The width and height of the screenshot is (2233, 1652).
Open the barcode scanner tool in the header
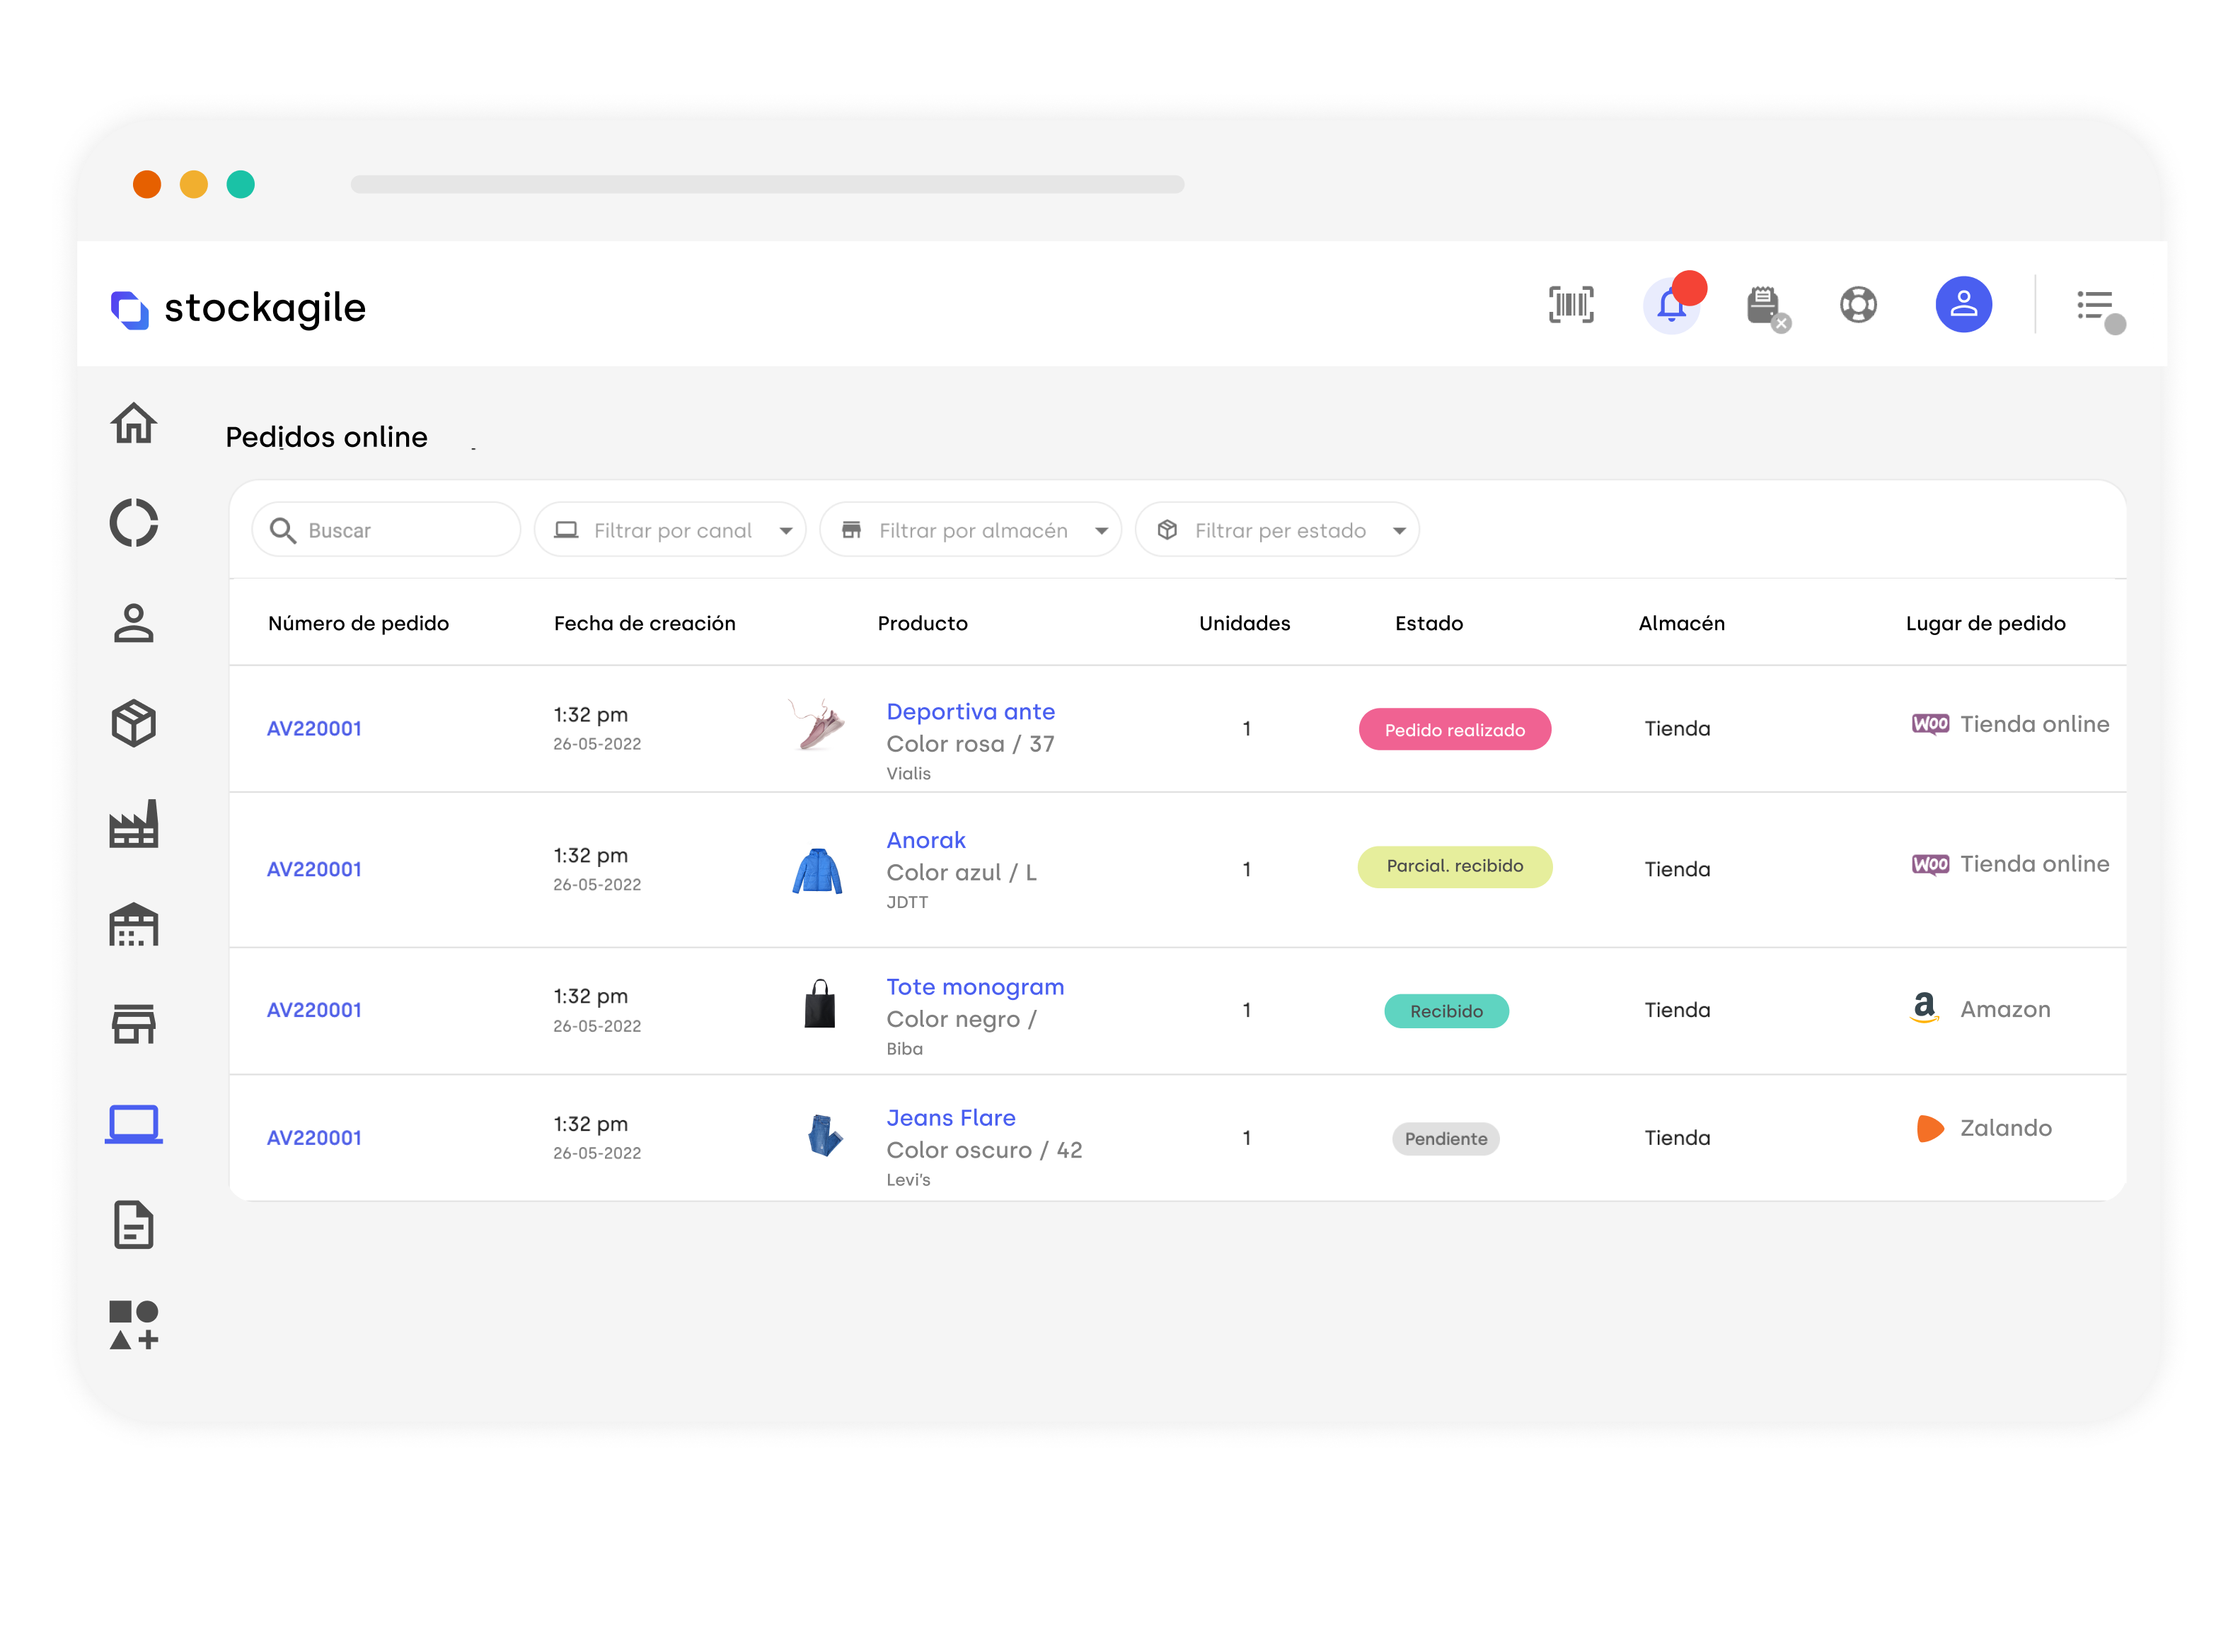pyautogui.click(x=1570, y=305)
